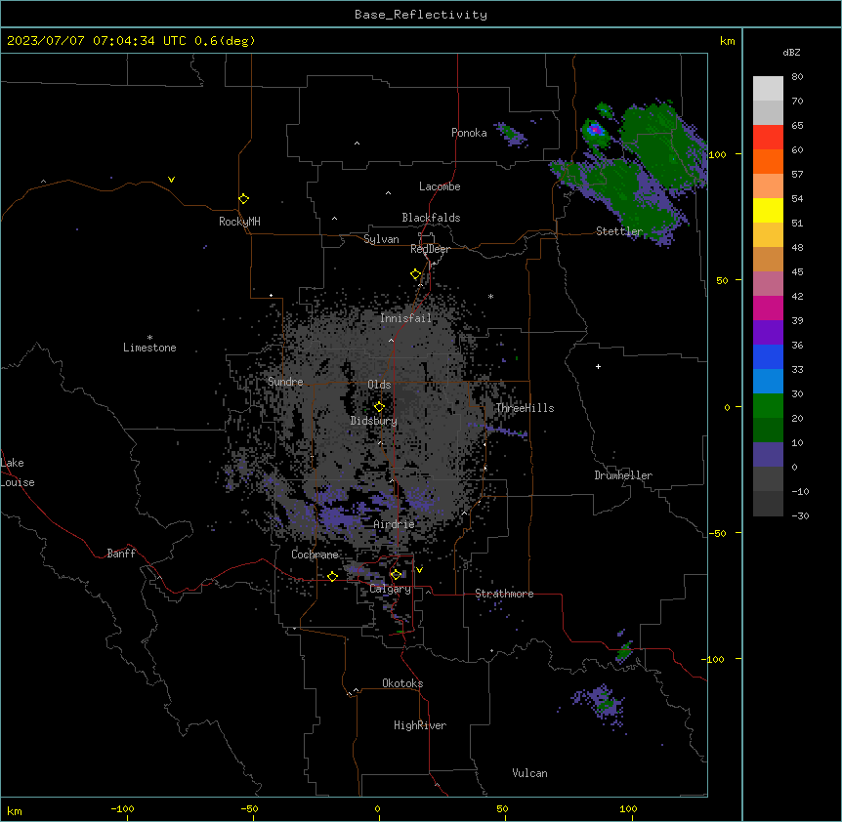Viewport: 842px width, 822px height.
Task: Pick the magenta 39-42 dBZ legend swatch
Action: [768, 308]
